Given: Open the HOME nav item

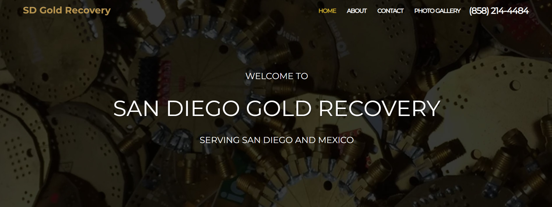Looking at the screenshot, I should click(x=327, y=11).
